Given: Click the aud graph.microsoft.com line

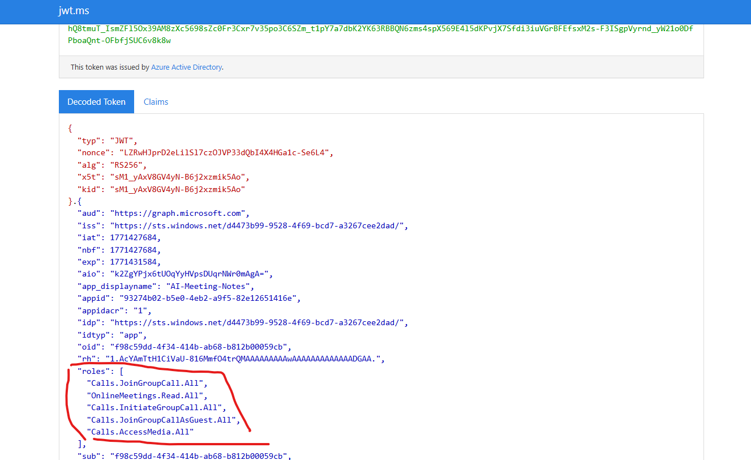Looking at the screenshot, I should click(163, 214).
